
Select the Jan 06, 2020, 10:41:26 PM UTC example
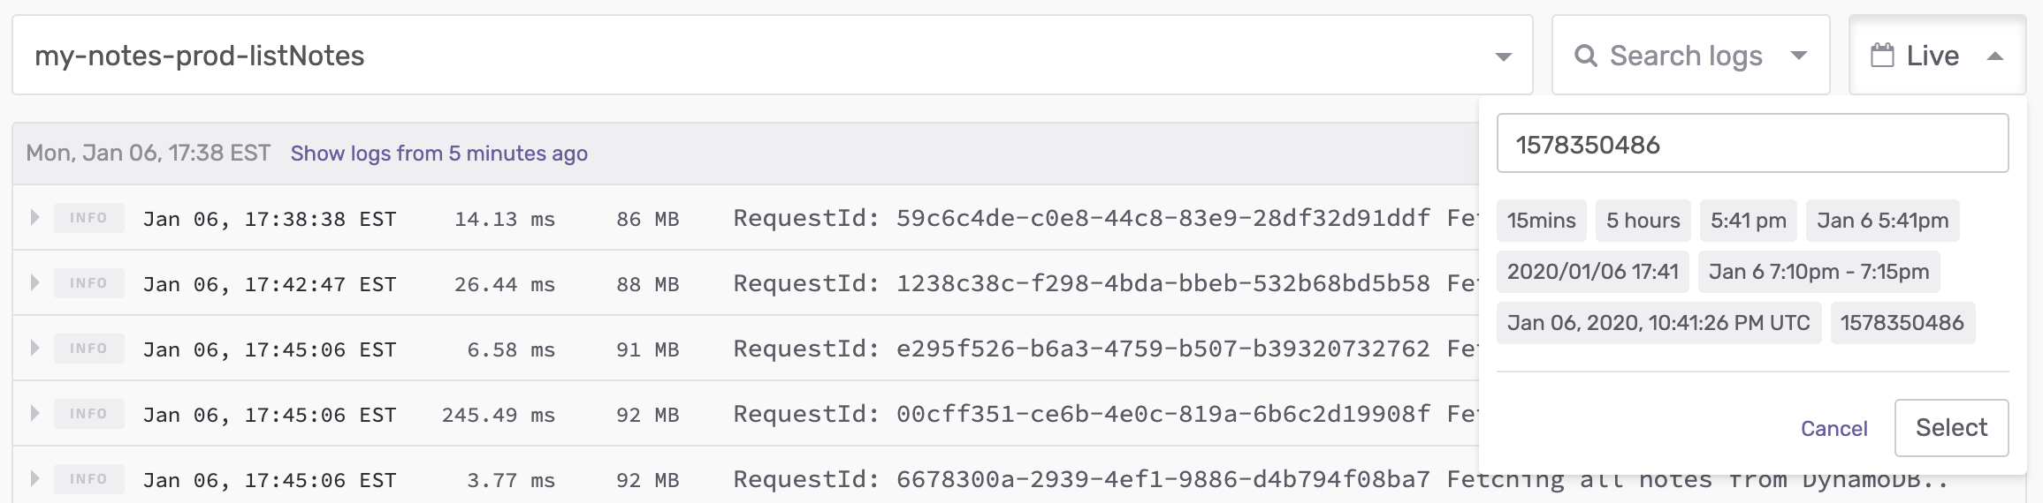pyautogui.click(x=1658, y=323)
